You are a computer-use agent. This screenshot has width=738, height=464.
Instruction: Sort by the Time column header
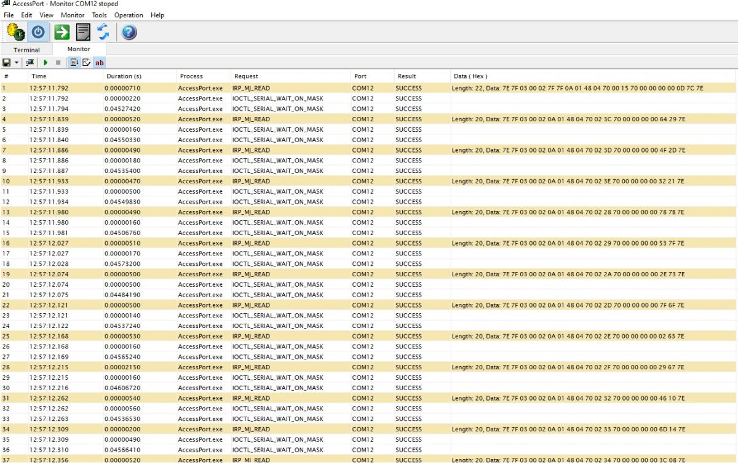pyautogui.click(x=65, y=76)
